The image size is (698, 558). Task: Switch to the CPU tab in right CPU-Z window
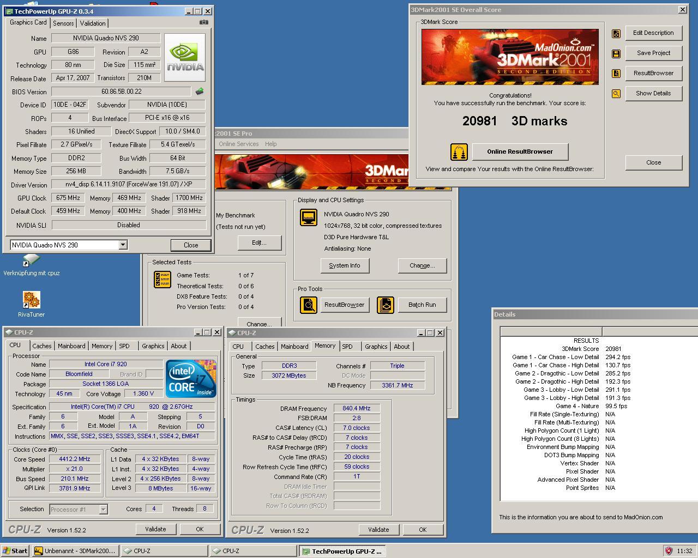[238, 347]
